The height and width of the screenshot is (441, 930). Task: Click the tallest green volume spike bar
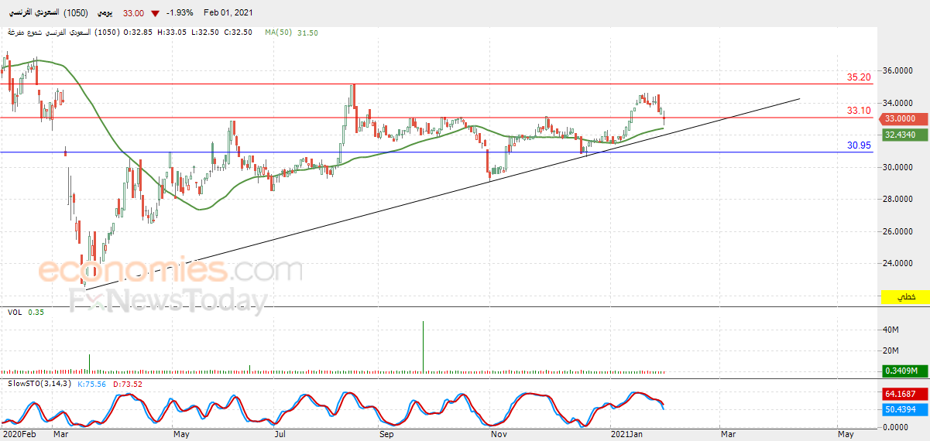[x=424, y=347]
